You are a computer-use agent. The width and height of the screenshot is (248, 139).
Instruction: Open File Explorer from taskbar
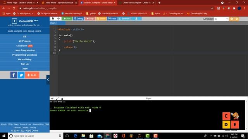click(84, 136)
